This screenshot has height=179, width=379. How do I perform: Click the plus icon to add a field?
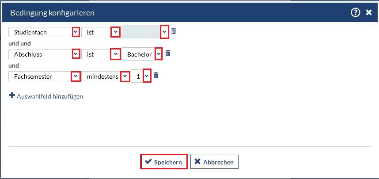pyautogui.click(x=12, y=95)
